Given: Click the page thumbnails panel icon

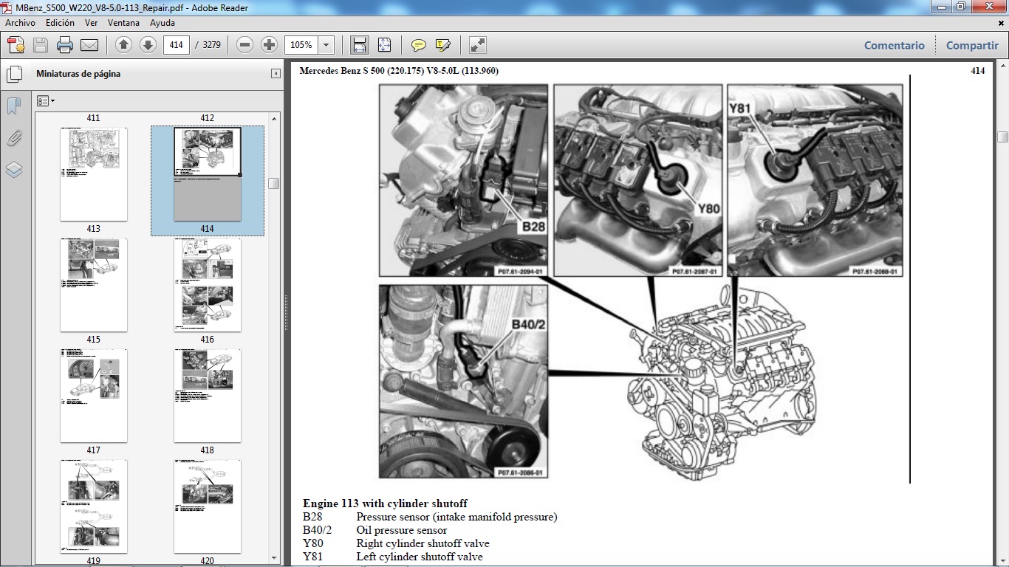Looking at the screenshot, I should tap(14, 74).
